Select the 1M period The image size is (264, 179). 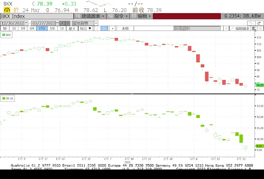click(23, 28)
